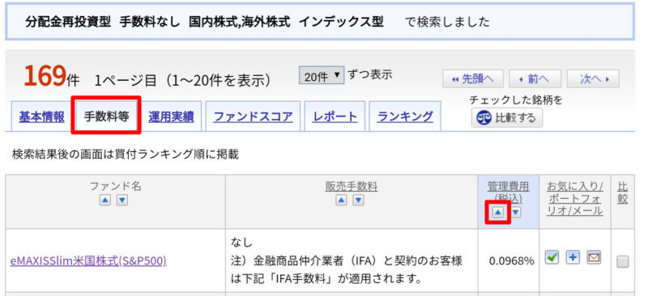The image size is (648, 296).
Task: Click the 管理費用(税込) column header link
Action: [508, 192]
